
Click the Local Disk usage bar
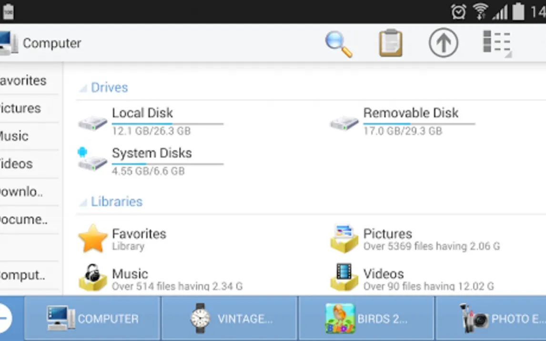[x=167, y=124]
